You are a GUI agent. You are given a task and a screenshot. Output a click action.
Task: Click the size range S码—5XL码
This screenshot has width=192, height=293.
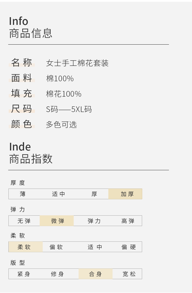(x=69, y=109)
